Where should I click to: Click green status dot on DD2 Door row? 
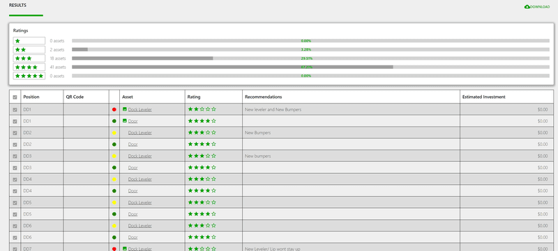click(x=114, y=145)
